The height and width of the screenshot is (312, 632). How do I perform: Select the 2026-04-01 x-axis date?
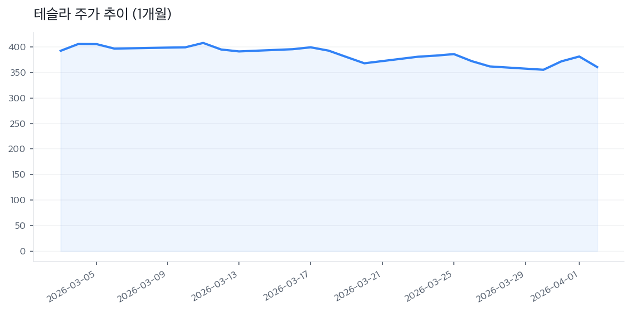point(555,285)
